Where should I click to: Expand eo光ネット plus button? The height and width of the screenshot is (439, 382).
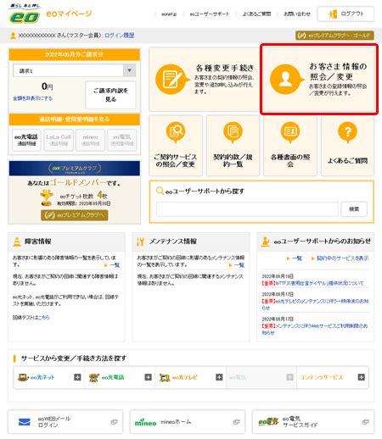77,377
